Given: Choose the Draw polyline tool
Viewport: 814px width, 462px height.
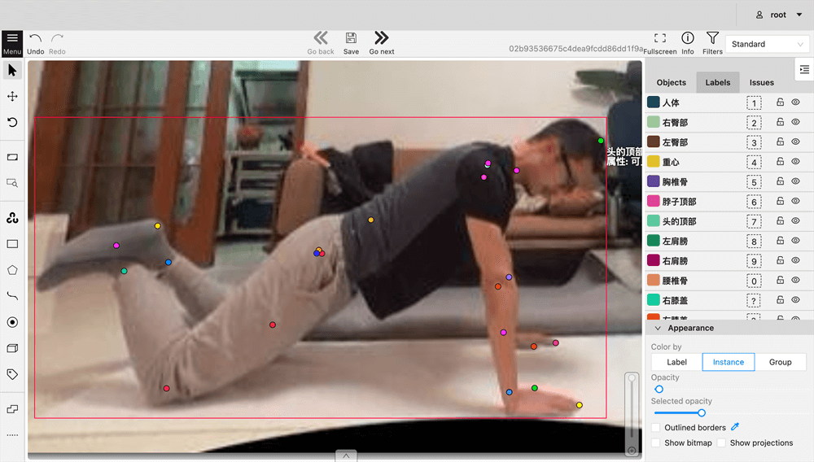Looking at the screenshot, I should pyautogui.click(x=12, y=296).
